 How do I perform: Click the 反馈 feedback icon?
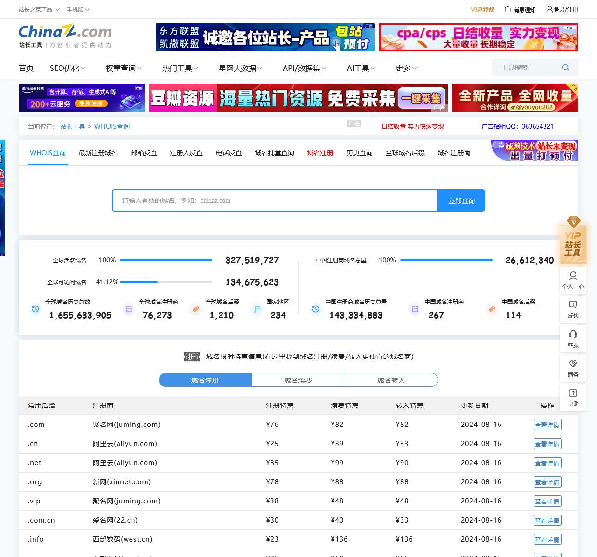tap(573, 309)
